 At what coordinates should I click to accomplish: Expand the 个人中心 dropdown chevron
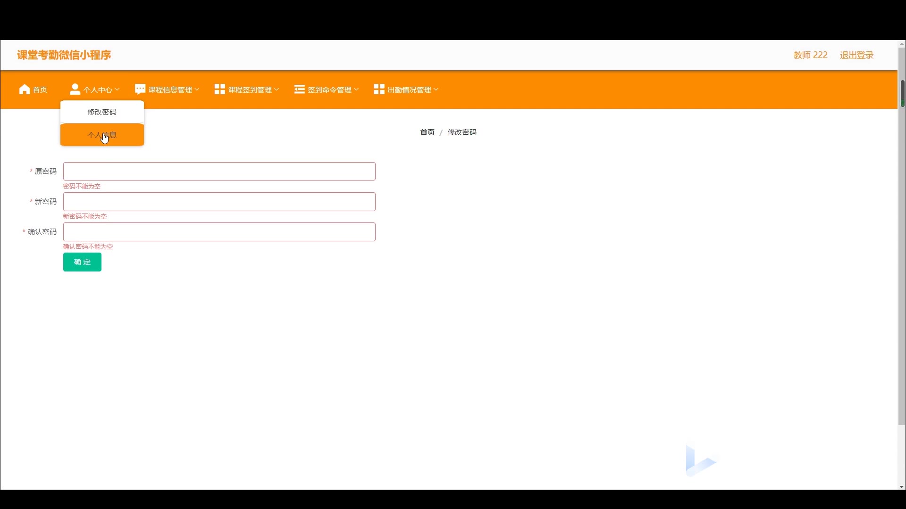(x=117, y=90)
